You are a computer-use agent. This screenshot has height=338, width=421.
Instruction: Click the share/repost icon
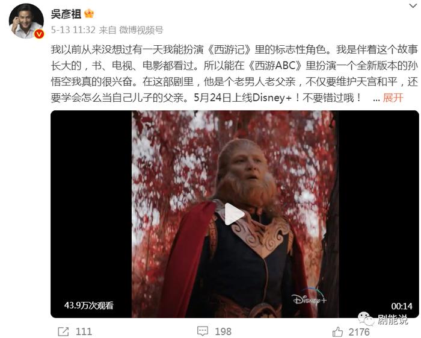63,331
